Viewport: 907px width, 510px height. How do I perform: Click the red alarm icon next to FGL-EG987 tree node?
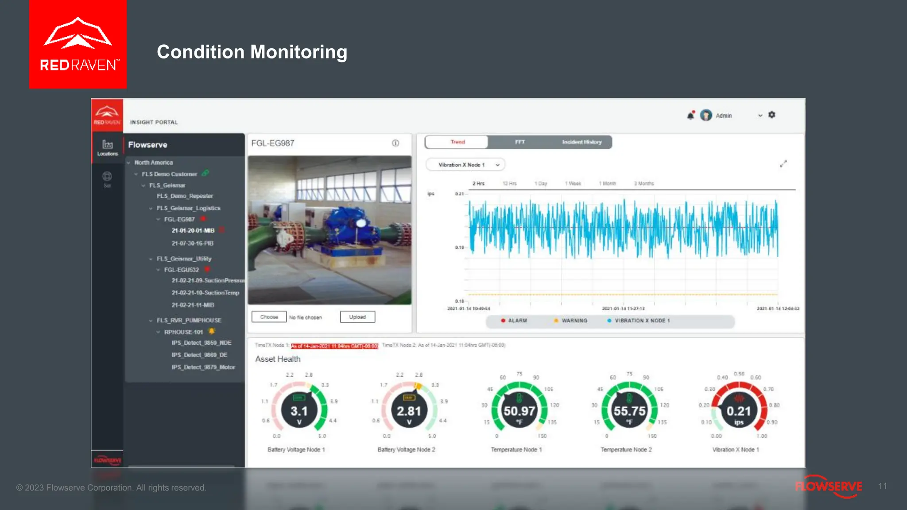pos(203,219)
